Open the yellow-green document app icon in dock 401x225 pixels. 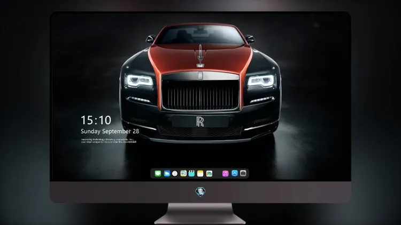pyautogui.click(x=183, y=173)
